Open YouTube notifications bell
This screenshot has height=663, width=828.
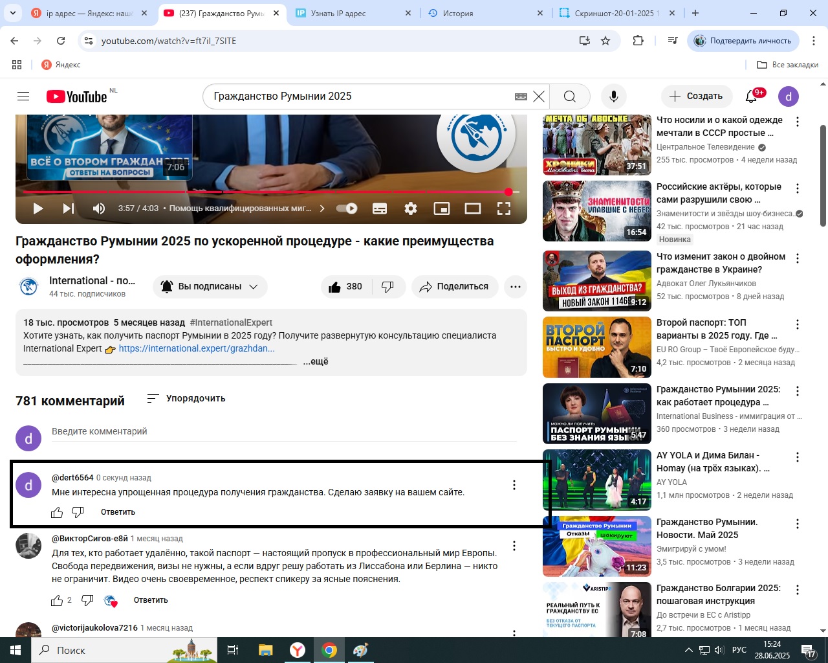pos(752,96)
